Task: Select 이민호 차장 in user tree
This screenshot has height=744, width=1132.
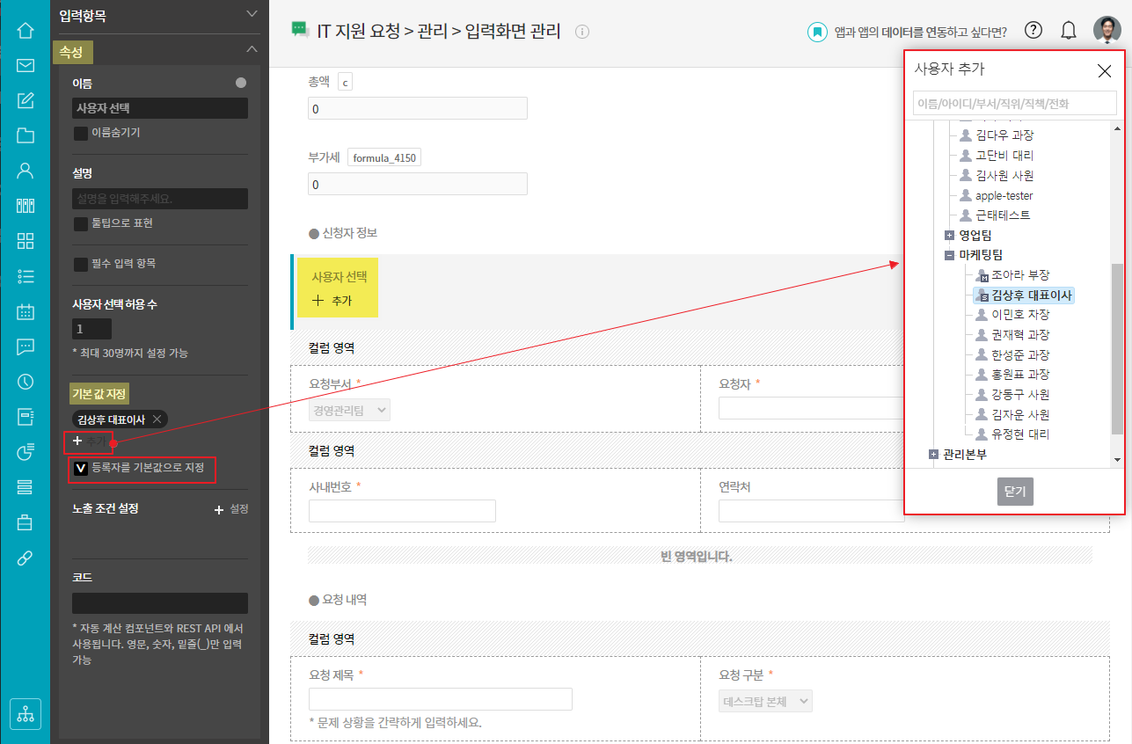Action: pyautogui.click(x=1019, y=315)
